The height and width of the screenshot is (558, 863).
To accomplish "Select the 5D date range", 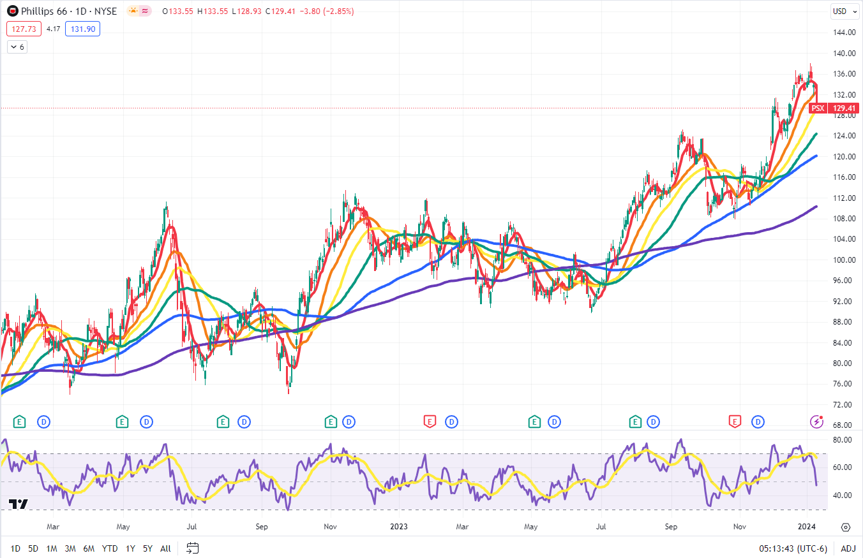I will tap(33, 548).
